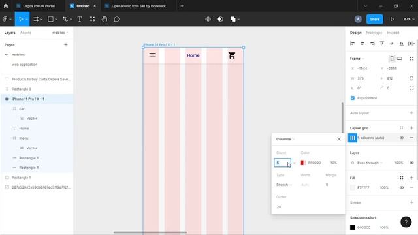
Task: Open the Count dropdown arrow
Action: [x=295, y=163]
